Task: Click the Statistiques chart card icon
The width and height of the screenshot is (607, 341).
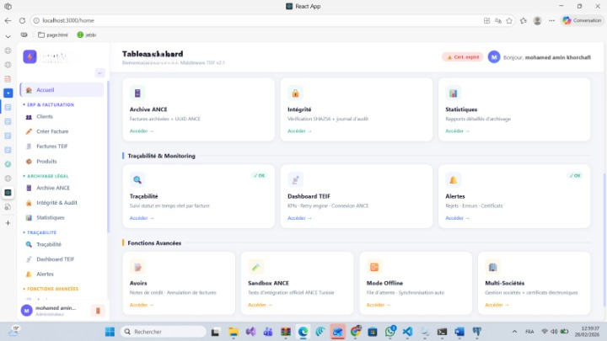Action: [453, 93]
